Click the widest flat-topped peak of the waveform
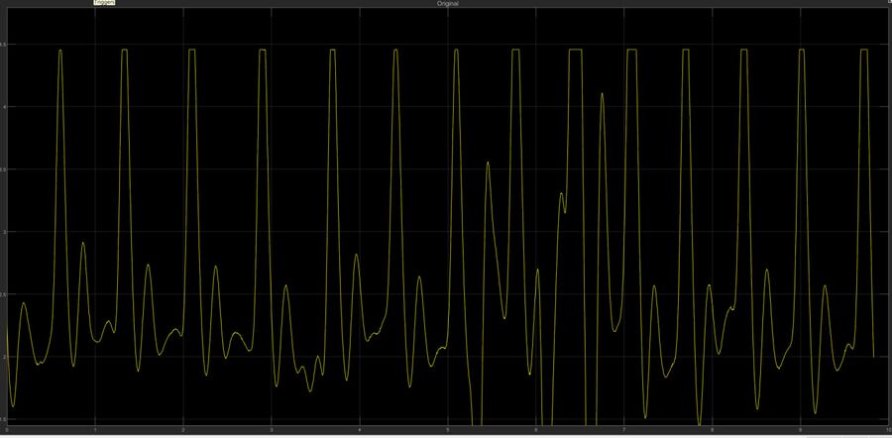The image size is (892, 438). tap(575, 50)
